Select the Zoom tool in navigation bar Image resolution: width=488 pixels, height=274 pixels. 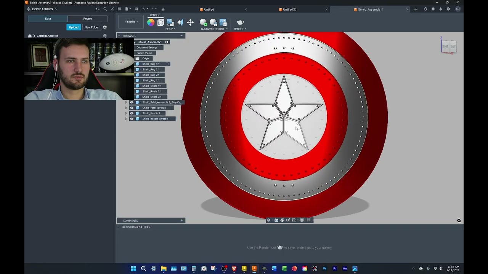pos(288,220)
